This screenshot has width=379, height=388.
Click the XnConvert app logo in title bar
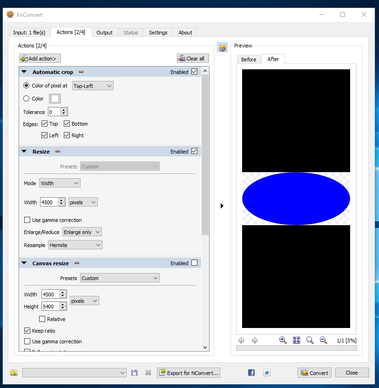pyautogui.click(x=10, y=14)
